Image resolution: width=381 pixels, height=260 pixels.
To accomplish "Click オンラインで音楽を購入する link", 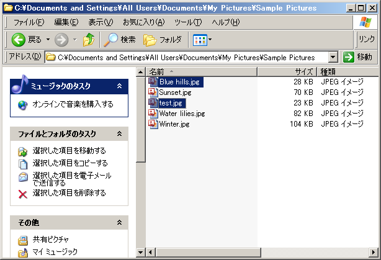I will (x=73, y=104).
